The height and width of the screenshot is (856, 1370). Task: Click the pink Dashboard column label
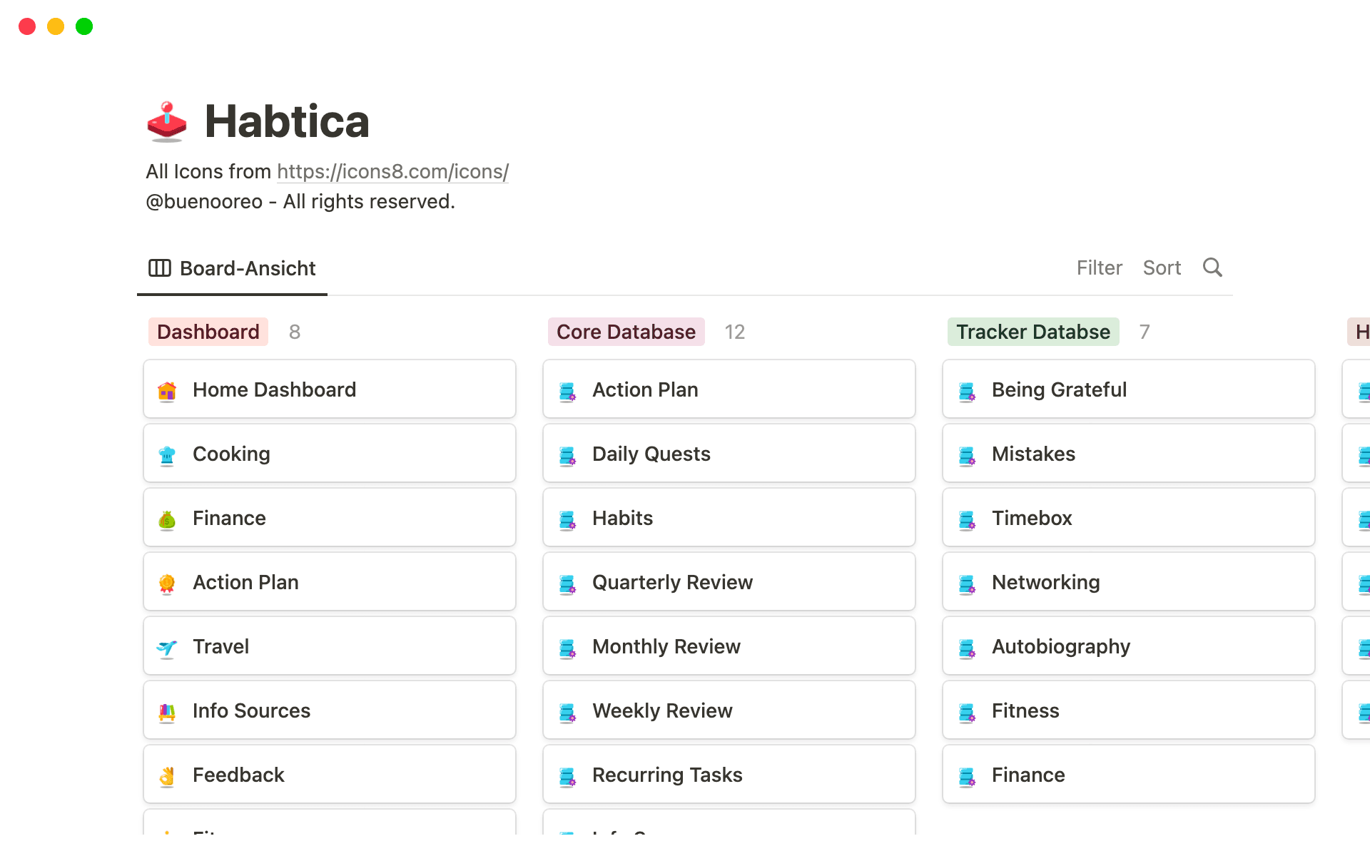click(208, 331)
